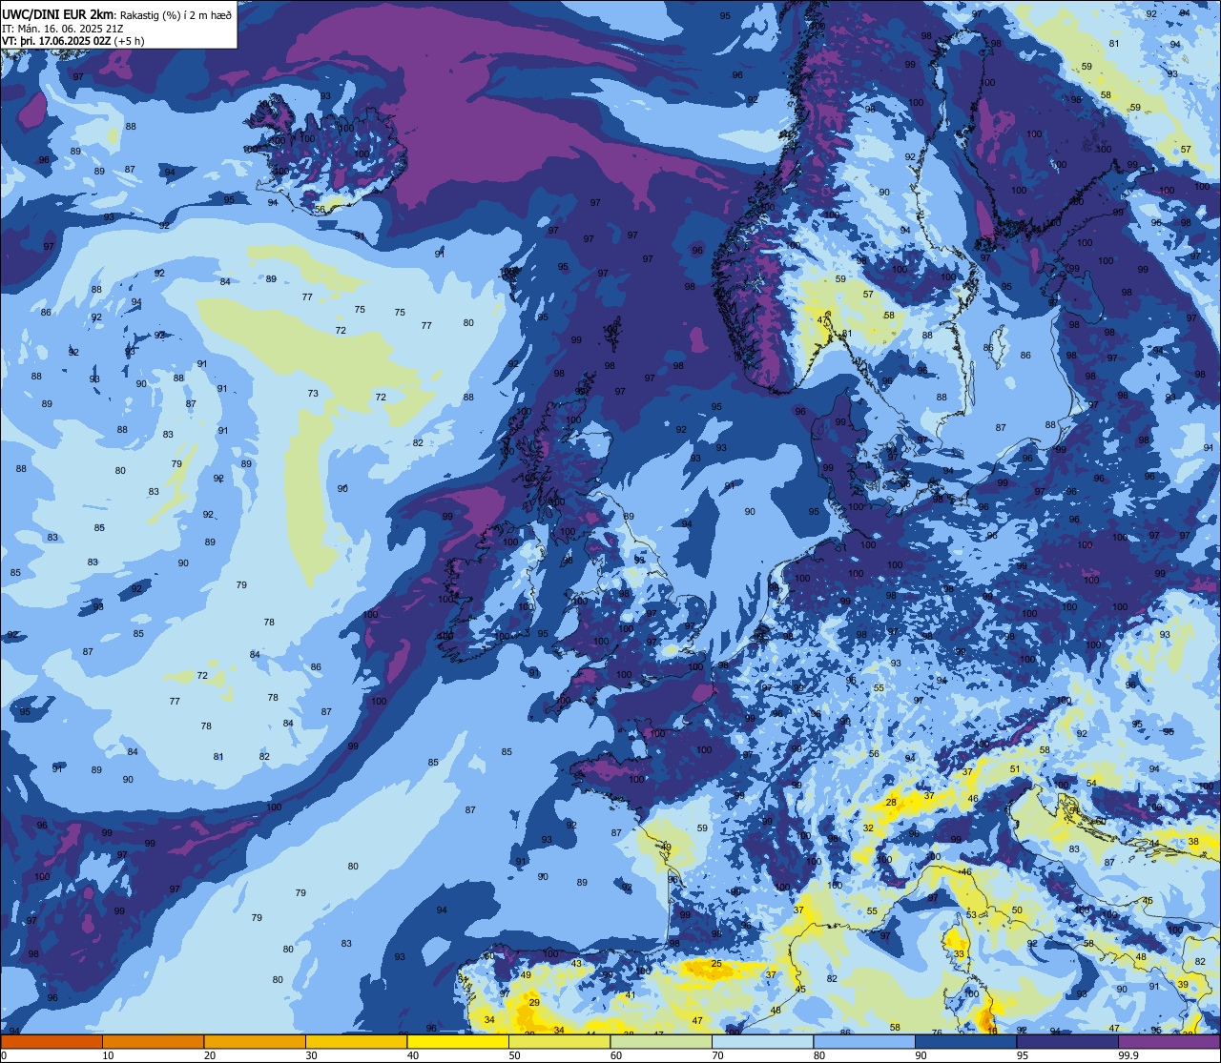Click the humidity value "25" over Spain
Screen dimensions: 1221x1063
[716, 964]
